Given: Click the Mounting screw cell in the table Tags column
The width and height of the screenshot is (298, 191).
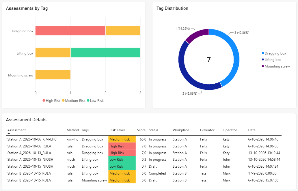Looking at the screenshot, I should (x=94, y=180).
